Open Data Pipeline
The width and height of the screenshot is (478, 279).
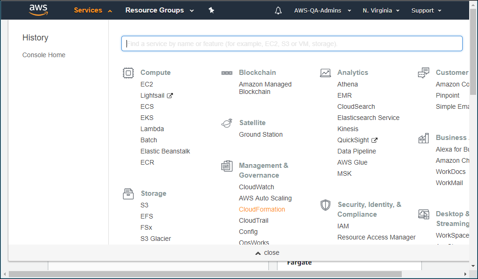tap(357, 151)
